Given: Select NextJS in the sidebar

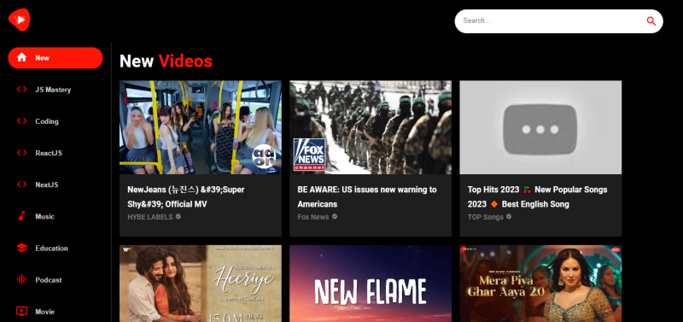Looking at the screenshot, I should click(55, 184).
